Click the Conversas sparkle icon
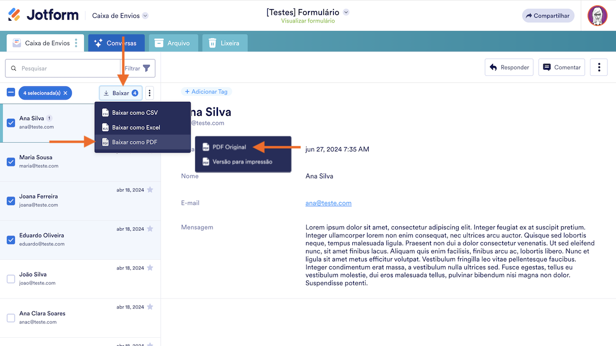Screen dimensions: 616x346 click(98, 43)
